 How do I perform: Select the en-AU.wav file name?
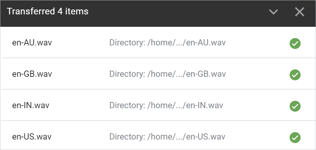click(29, 43)
